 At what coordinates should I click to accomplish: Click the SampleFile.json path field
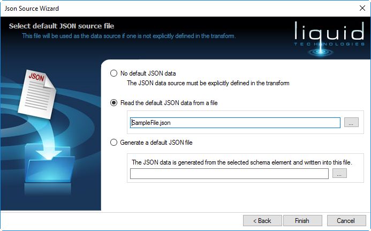[235, 123]
